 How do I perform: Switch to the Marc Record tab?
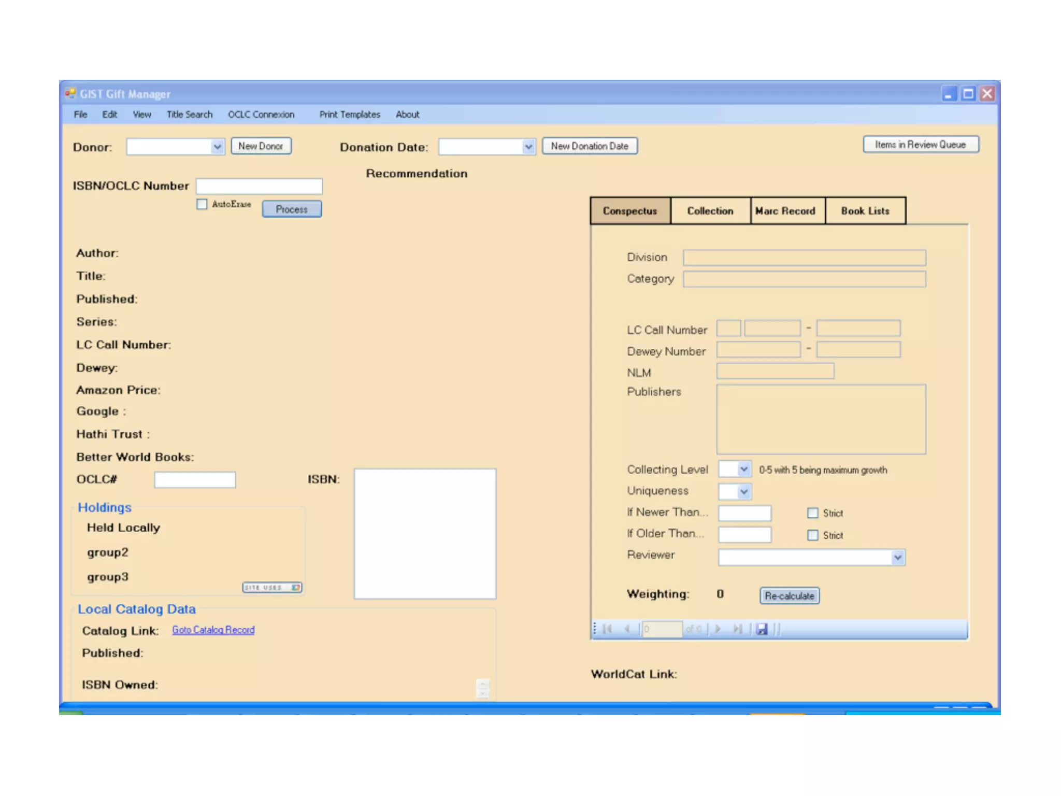click(x=785, y=211)
